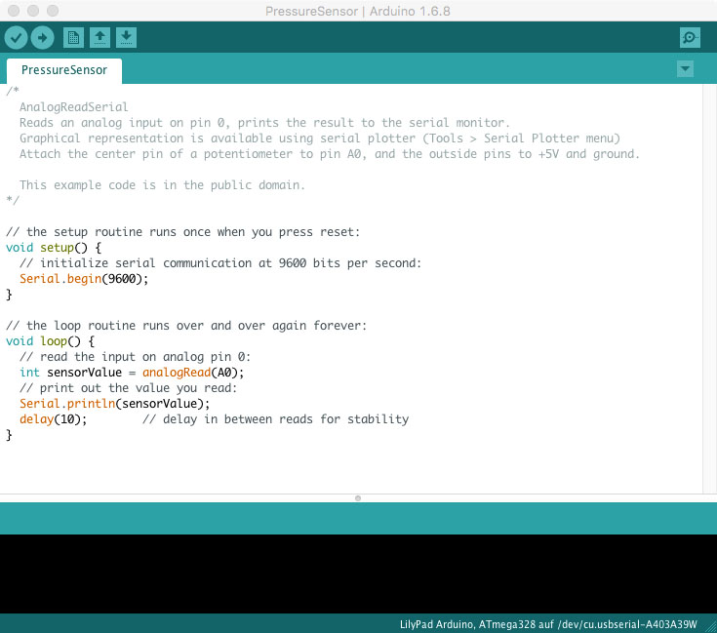Screen dimensions: 717x633
Task: Click the 'This example code is in the public domain.' line
Action: (x=162, y=185)
